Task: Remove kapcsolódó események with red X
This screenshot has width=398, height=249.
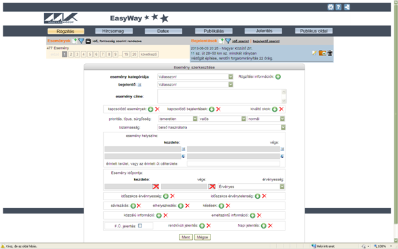Action: click(x=157, y=109)
